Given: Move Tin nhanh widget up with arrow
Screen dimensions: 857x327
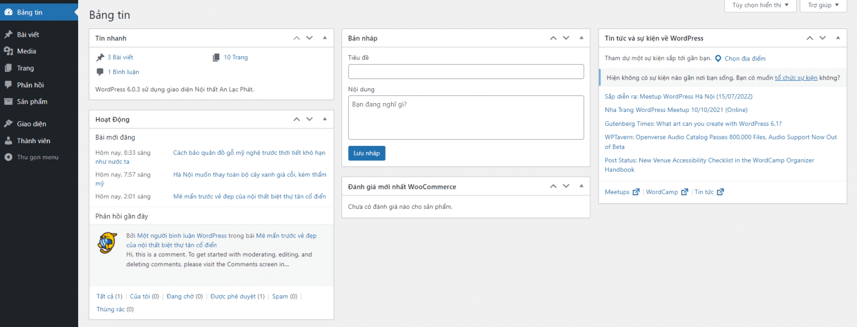Looking at the screenshot, I should [x=296, y=38].
